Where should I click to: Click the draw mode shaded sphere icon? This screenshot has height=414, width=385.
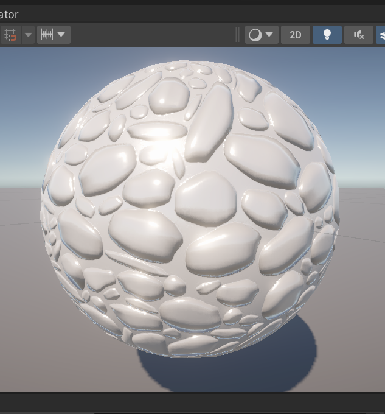pyautogui.click(x=255, y=35)
